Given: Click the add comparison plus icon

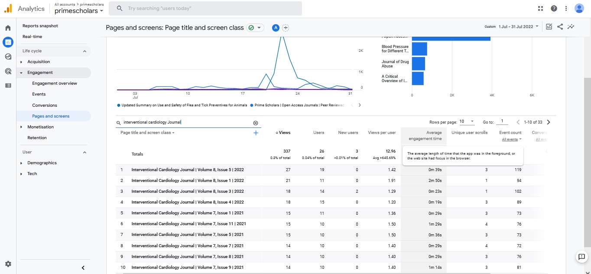Looking at the screenshot, I should pyautogui.click(x=286, y=28).
